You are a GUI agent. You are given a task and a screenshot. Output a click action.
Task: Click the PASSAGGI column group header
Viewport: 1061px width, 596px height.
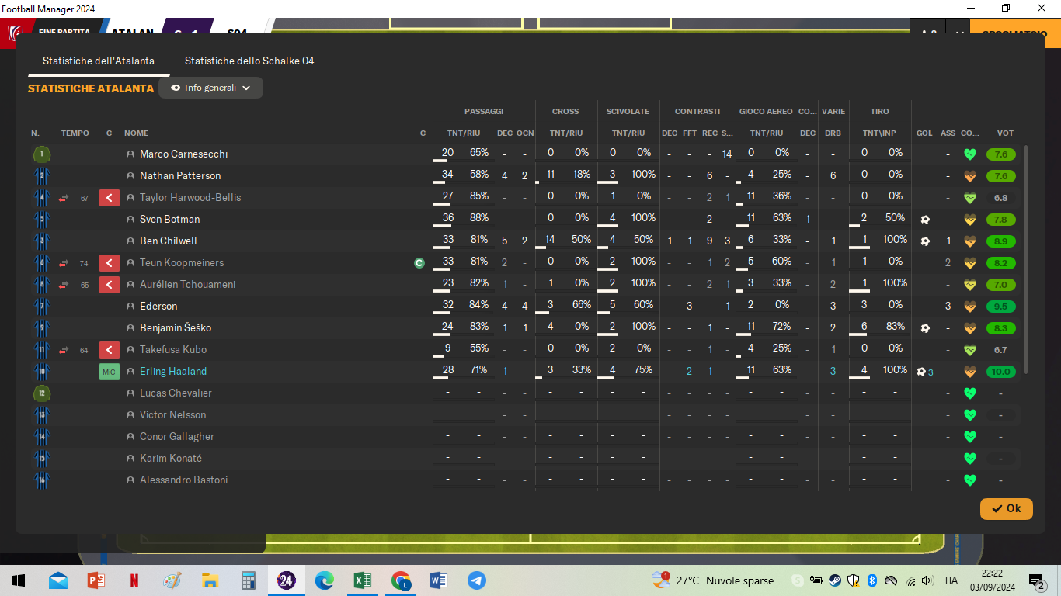tap(484, 112)
